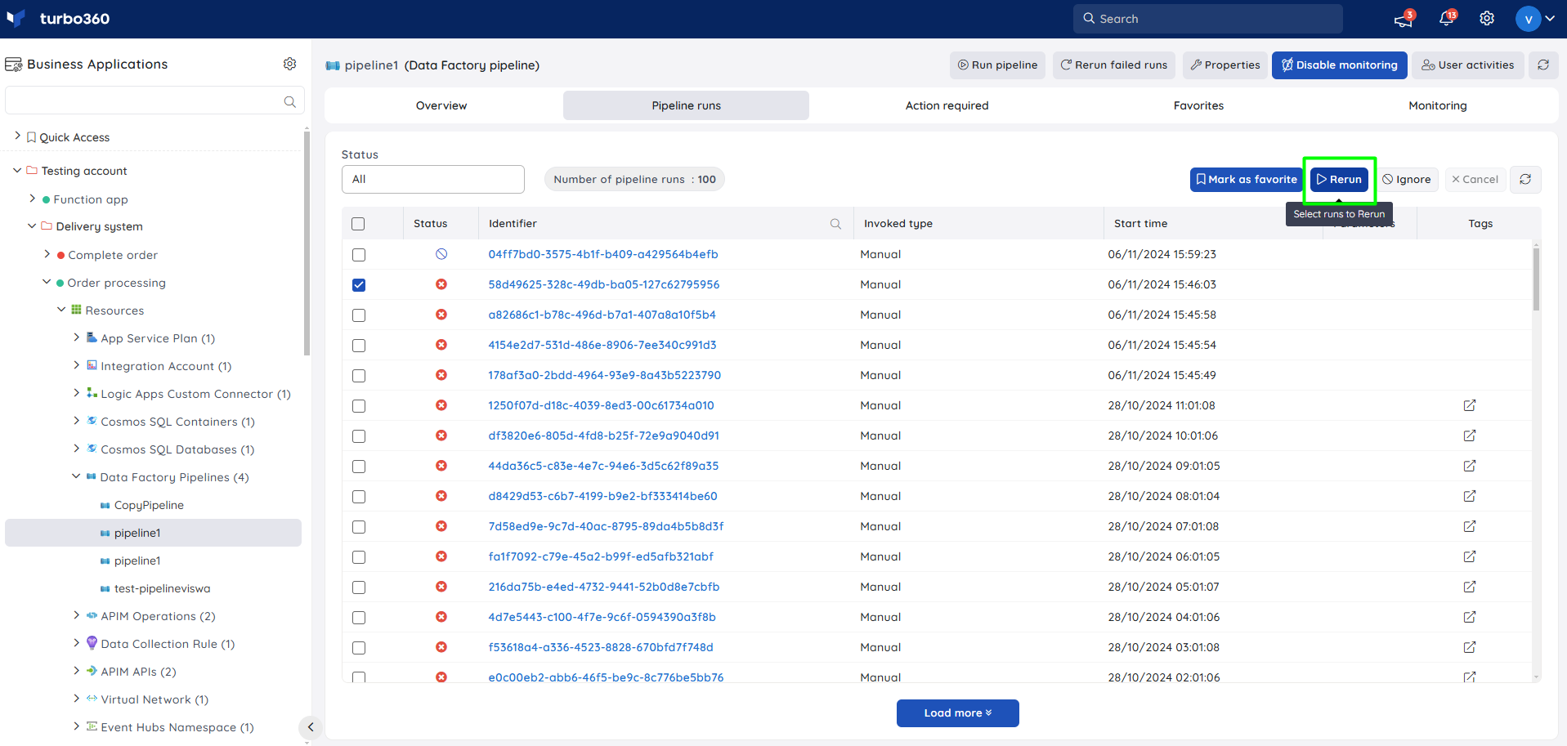
Task: Open the notifications bell icon
Action: pos(1446,19)
